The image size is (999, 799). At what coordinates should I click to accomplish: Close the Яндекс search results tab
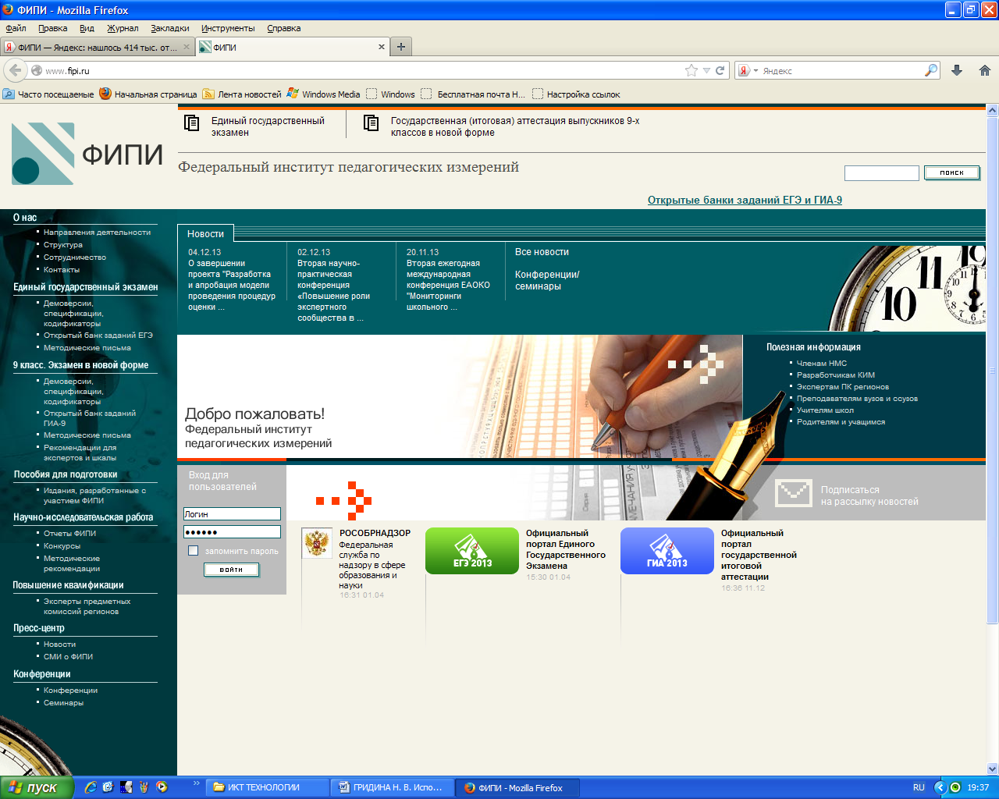click(187, 47)
